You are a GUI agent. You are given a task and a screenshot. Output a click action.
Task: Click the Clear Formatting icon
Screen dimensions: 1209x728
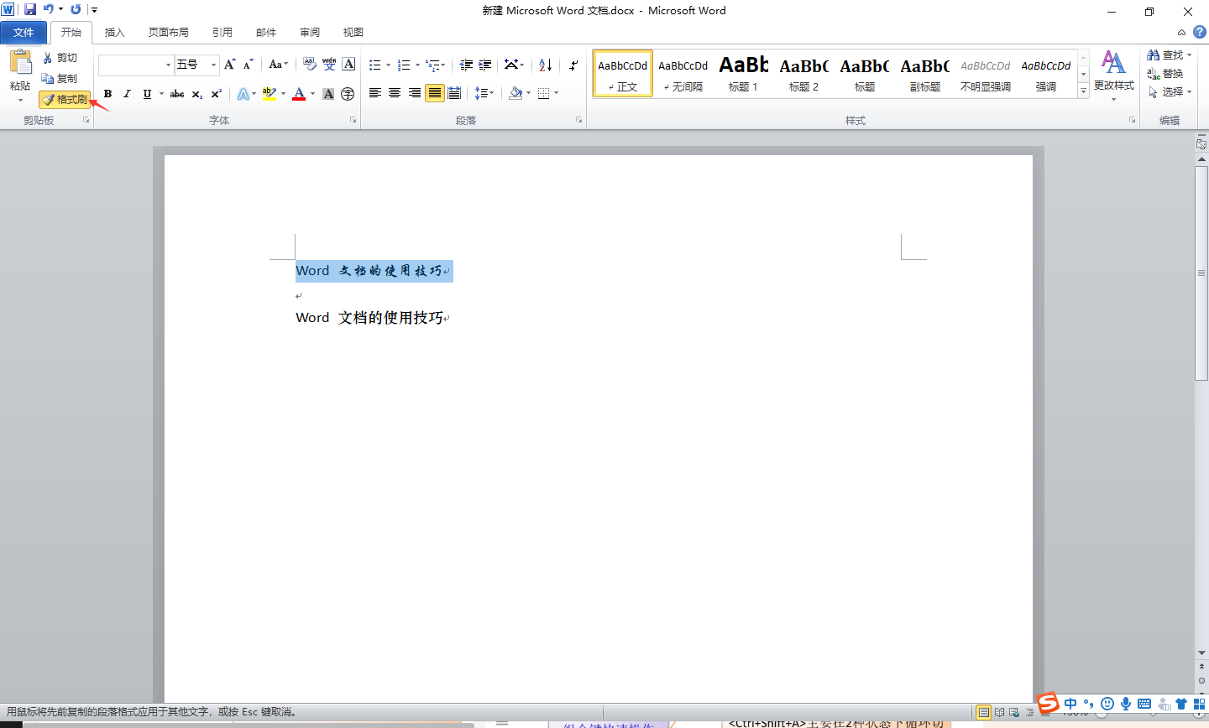(x=310, y=65)
